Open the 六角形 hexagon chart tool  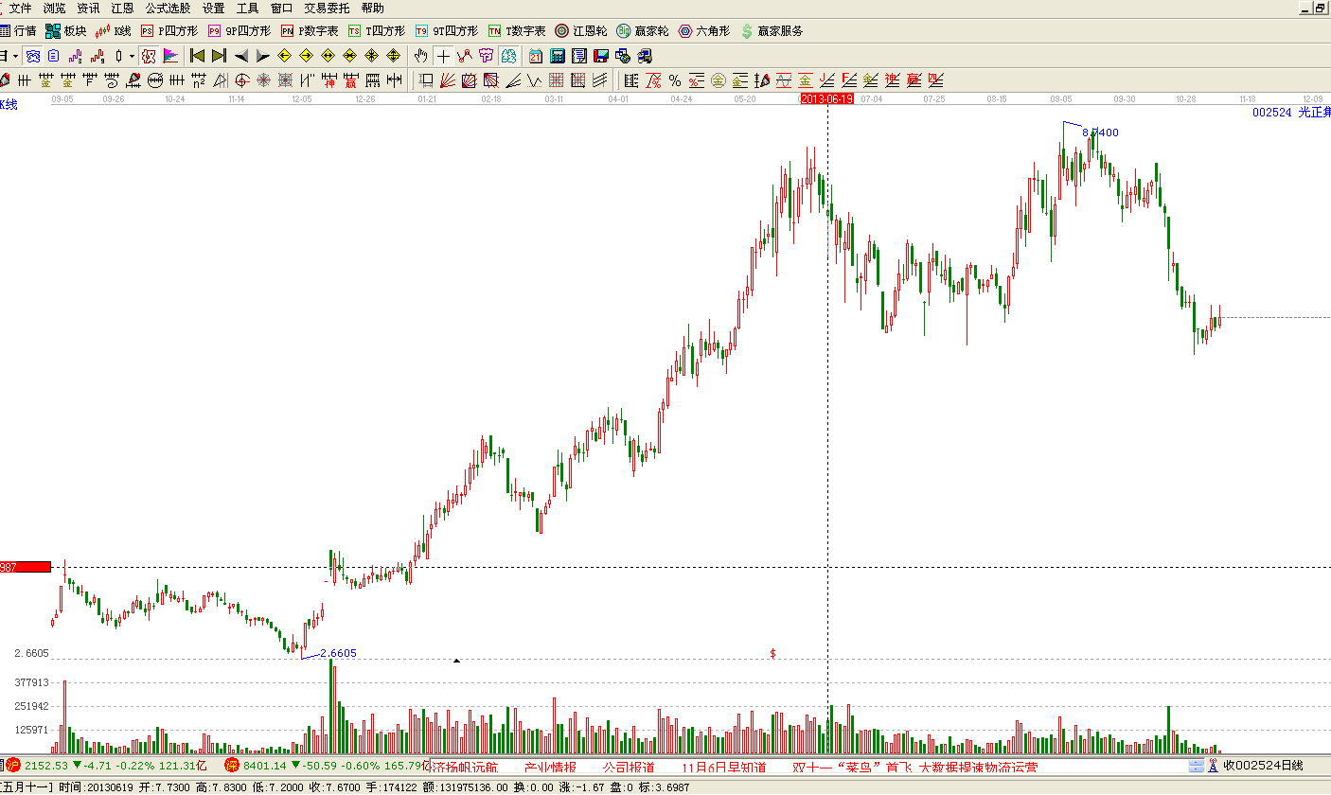pos(704,31)
